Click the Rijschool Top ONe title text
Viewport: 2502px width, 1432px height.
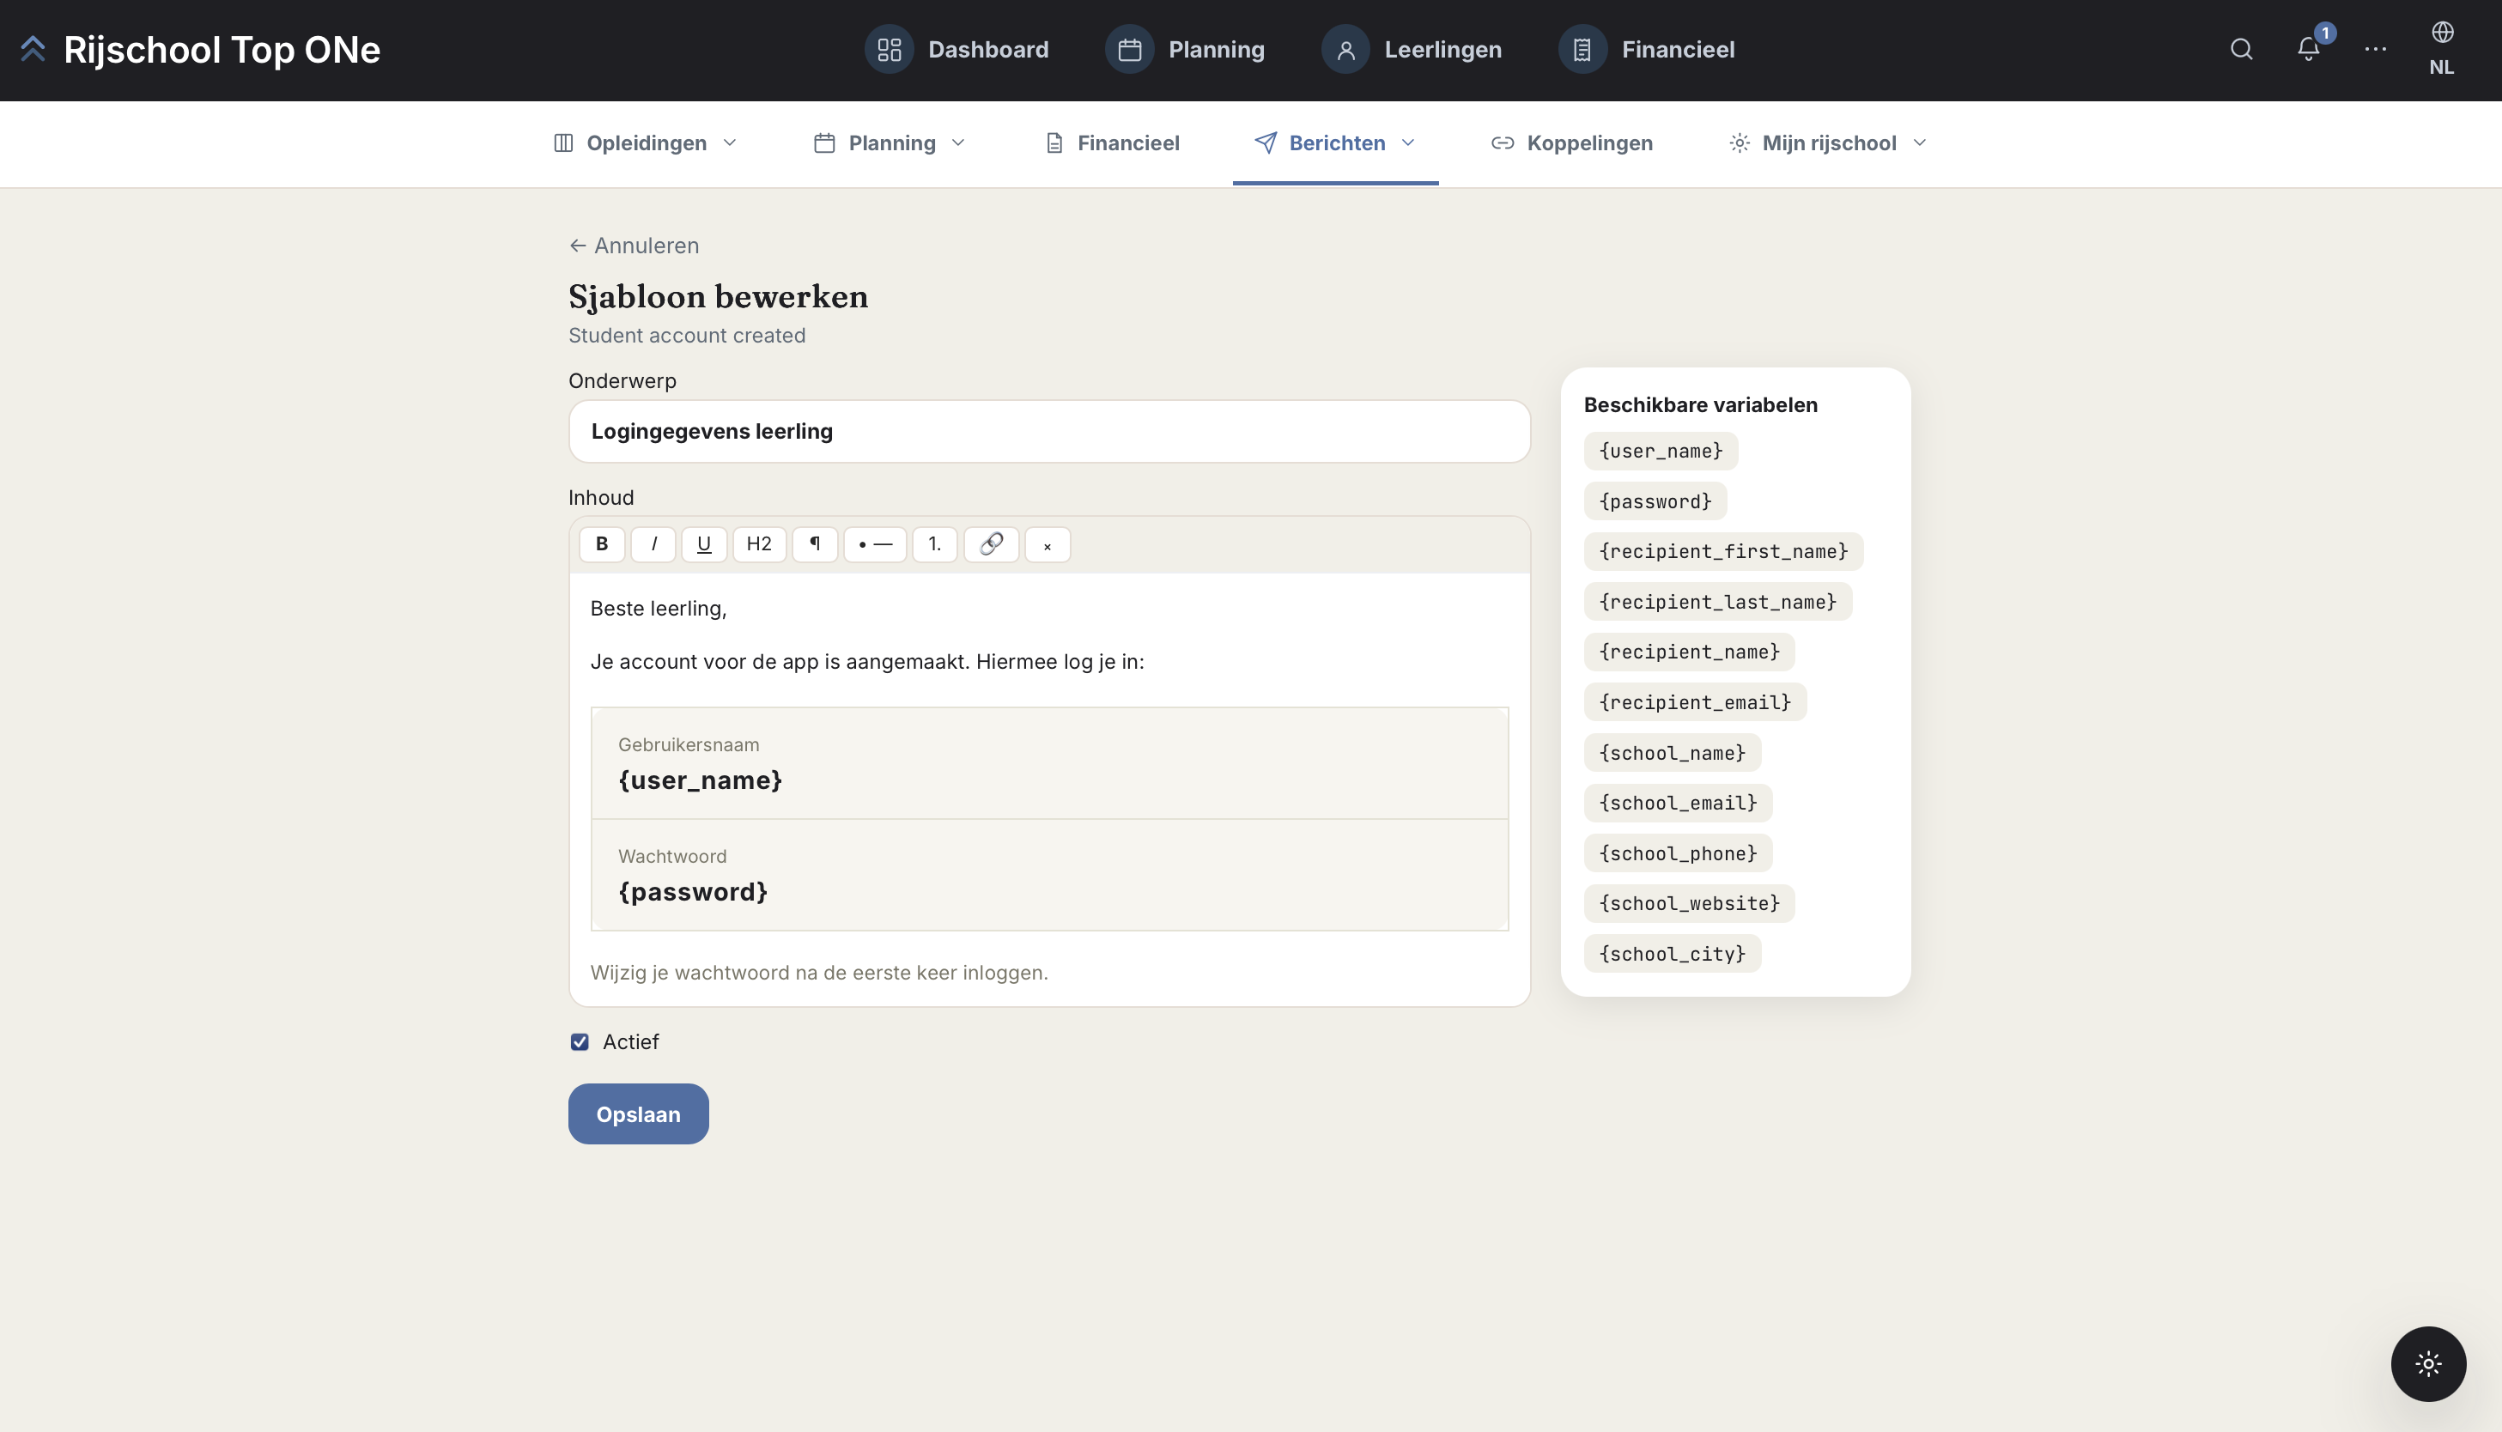pyautogui.click(x=222, y=49)
